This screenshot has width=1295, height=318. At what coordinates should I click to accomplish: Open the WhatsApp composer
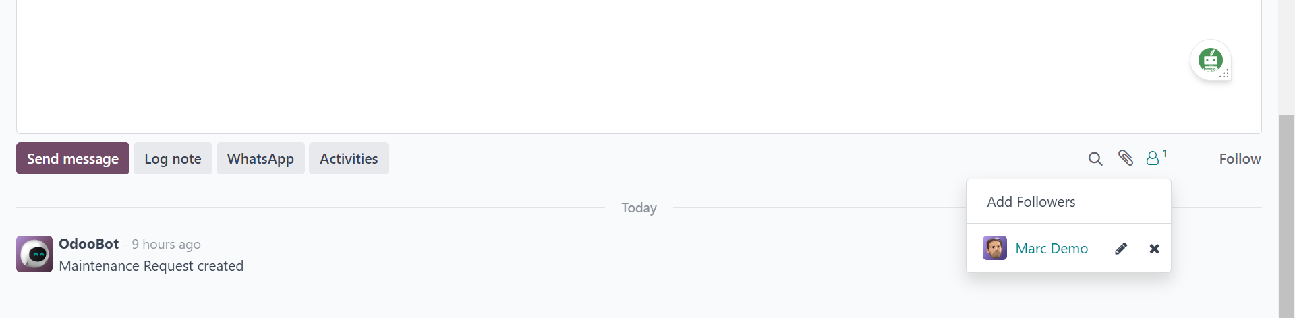click(260, 158)
